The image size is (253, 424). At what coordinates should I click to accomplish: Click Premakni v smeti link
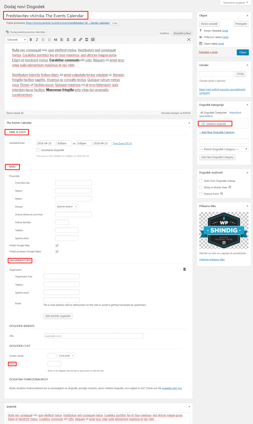208,52
